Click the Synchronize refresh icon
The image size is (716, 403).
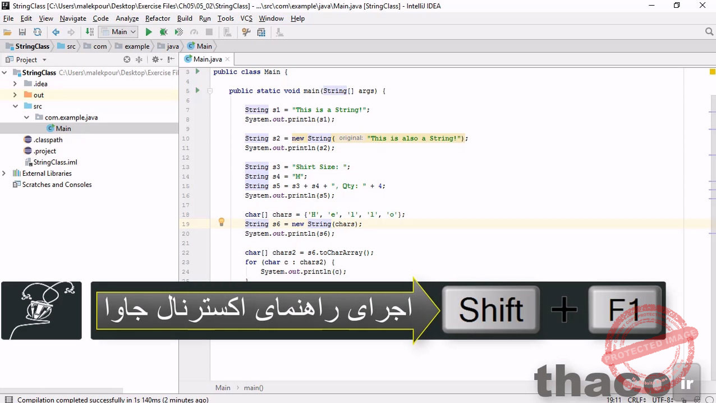tap(37, 33)
